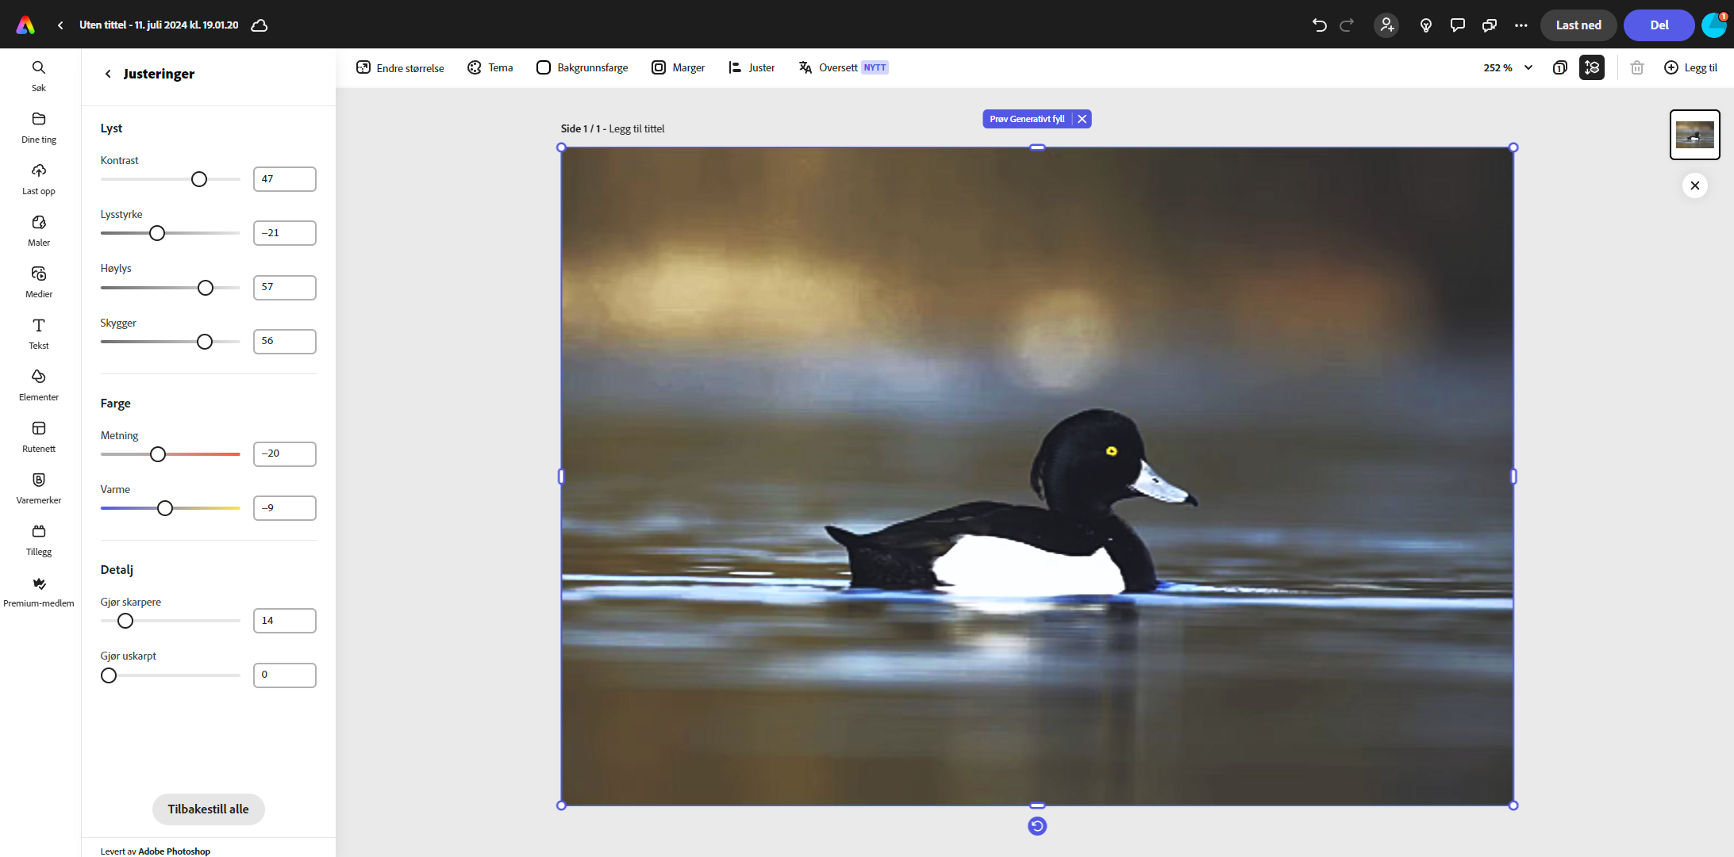Dismiss the Prøv Generativt fyll chip
The image size is (1734, 857).
pyautogui.click(x=1082, y=119)
